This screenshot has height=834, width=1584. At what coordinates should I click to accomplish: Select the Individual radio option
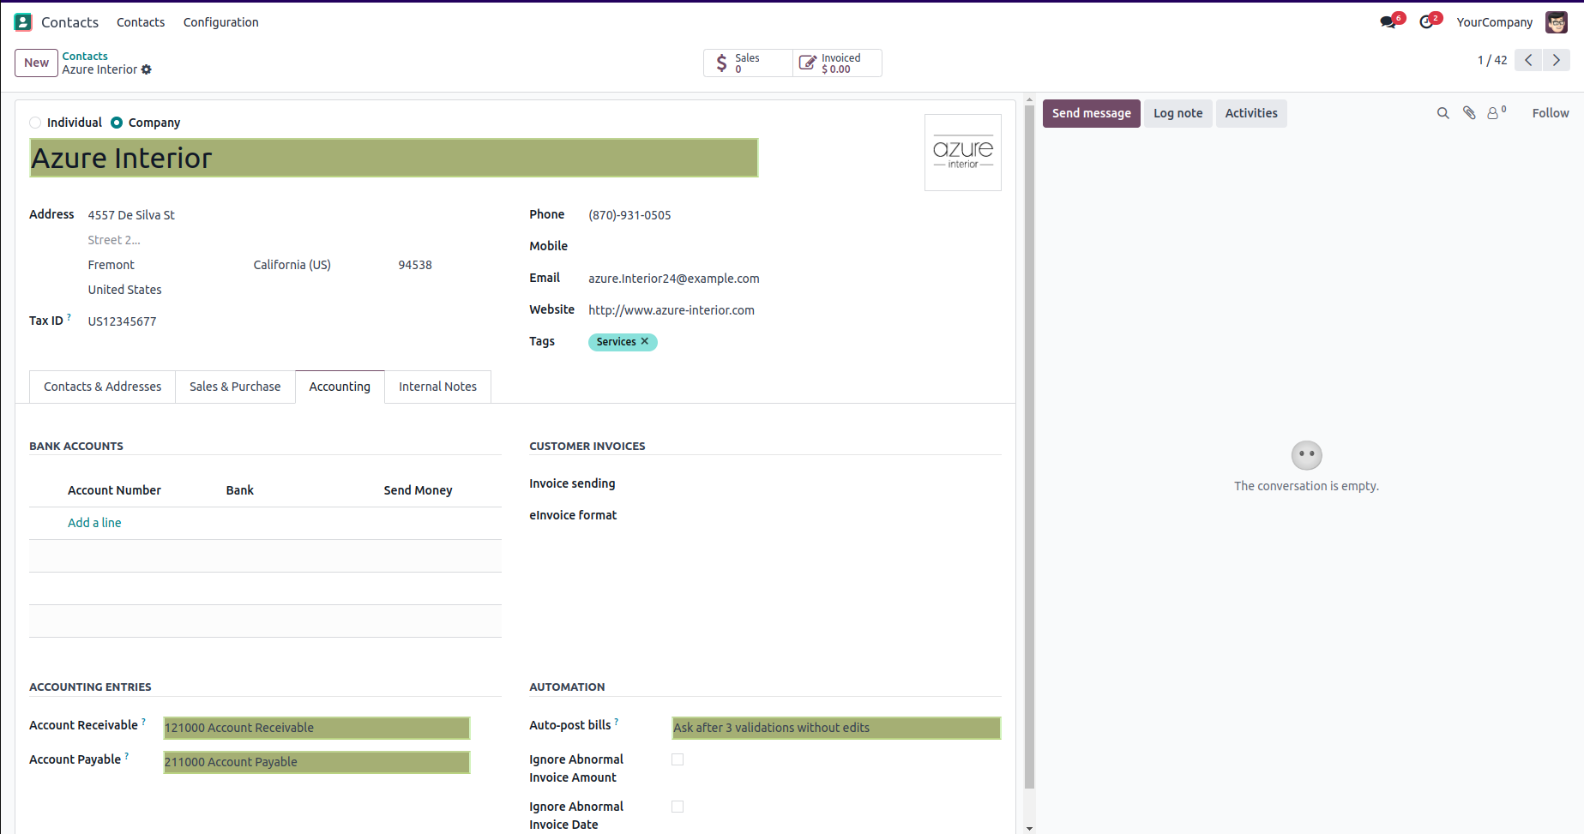(x=35, y=123)
